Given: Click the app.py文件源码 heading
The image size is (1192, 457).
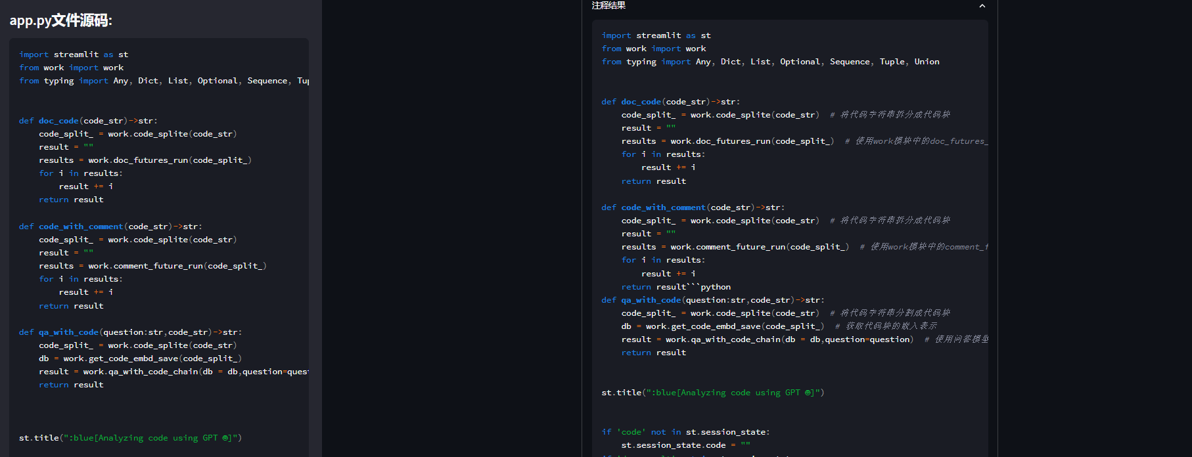Looking at the screenshot, I should point(61,21).
